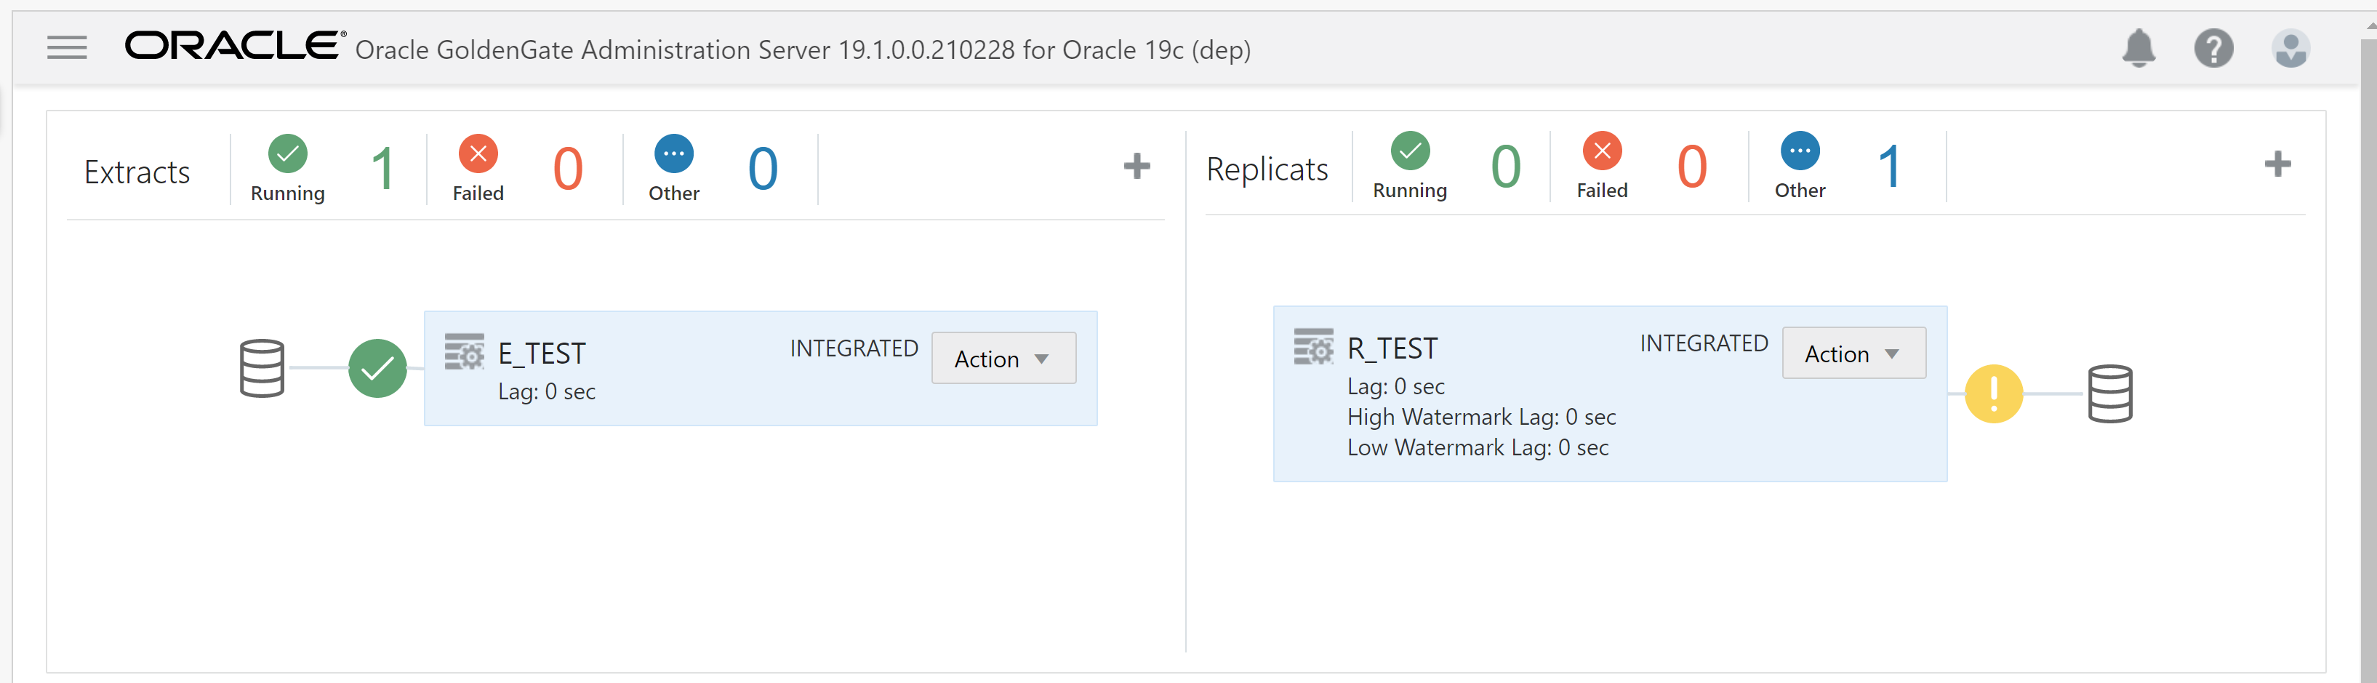Click the Oracle logo in header

(x=234, y=45)
